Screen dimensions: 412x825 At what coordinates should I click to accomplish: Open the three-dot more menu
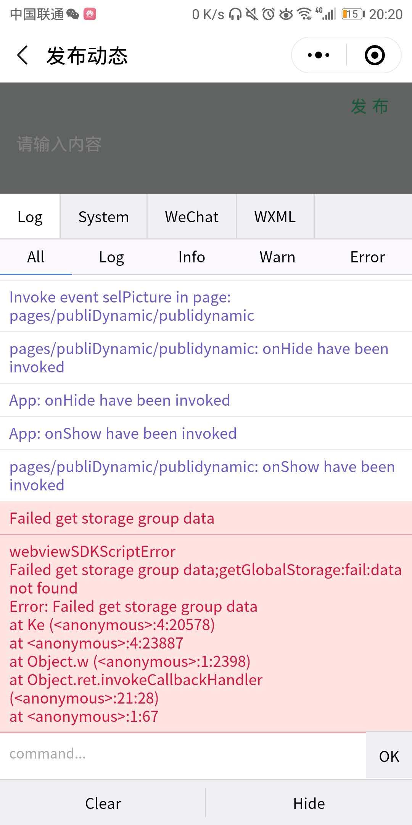coord(319,55)
